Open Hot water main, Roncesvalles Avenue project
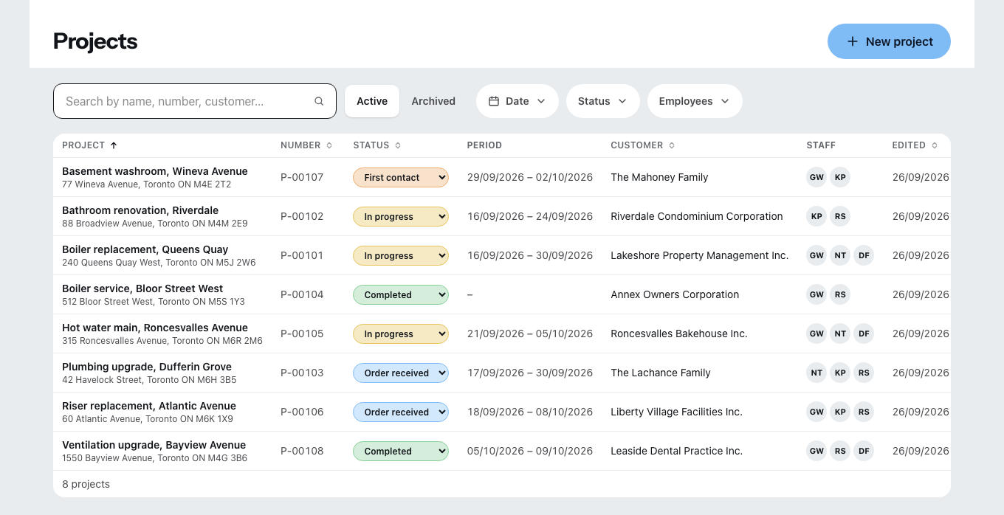The width and height of the screenshot is (1004, 515). coord(155,328)
